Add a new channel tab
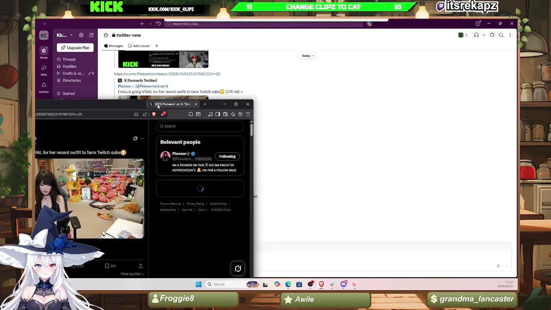Viewport: 551px width, 310px height. tap(157, 46)
